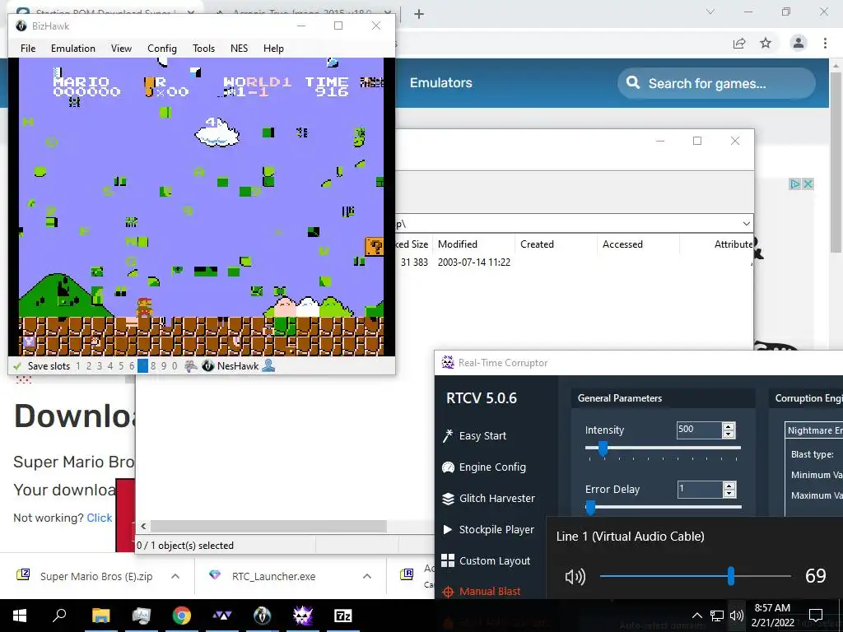
Task: Open BizHawk Config menu
Action: coord(162,49)
